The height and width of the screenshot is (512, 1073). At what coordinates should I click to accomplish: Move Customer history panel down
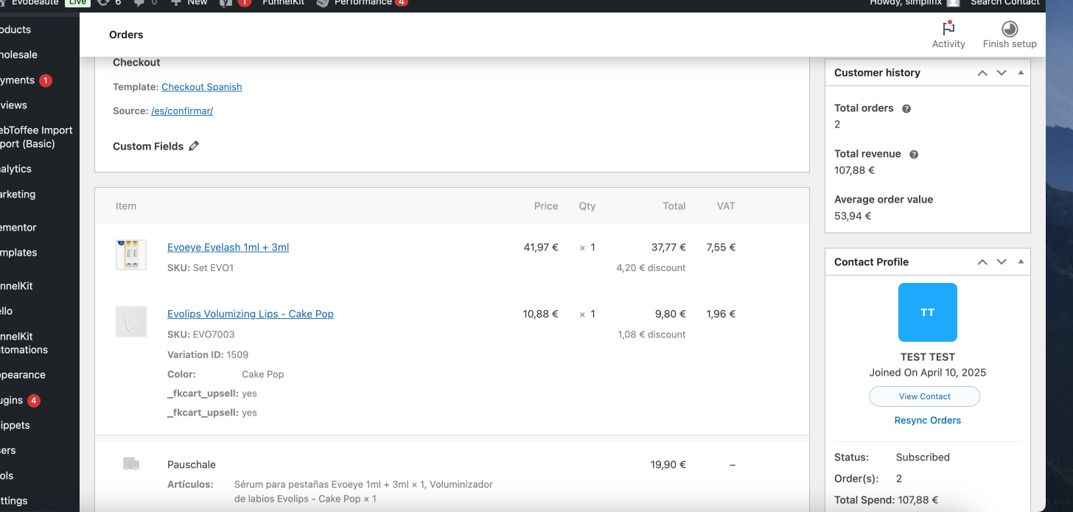(x=1002, y=73)
